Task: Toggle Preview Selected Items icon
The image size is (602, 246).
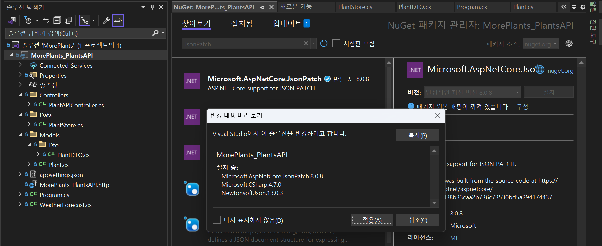Action: 118,21
